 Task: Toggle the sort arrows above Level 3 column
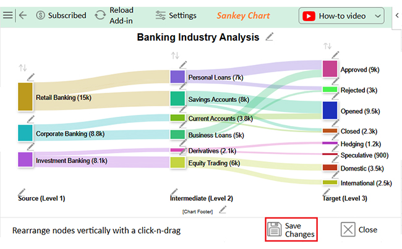coord(328,46)
